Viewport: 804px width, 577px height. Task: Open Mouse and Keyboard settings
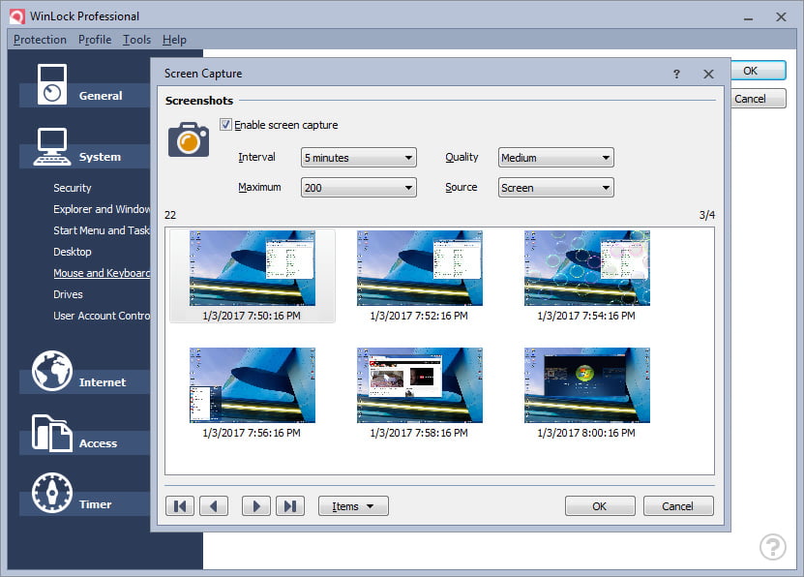pos(102,273)
